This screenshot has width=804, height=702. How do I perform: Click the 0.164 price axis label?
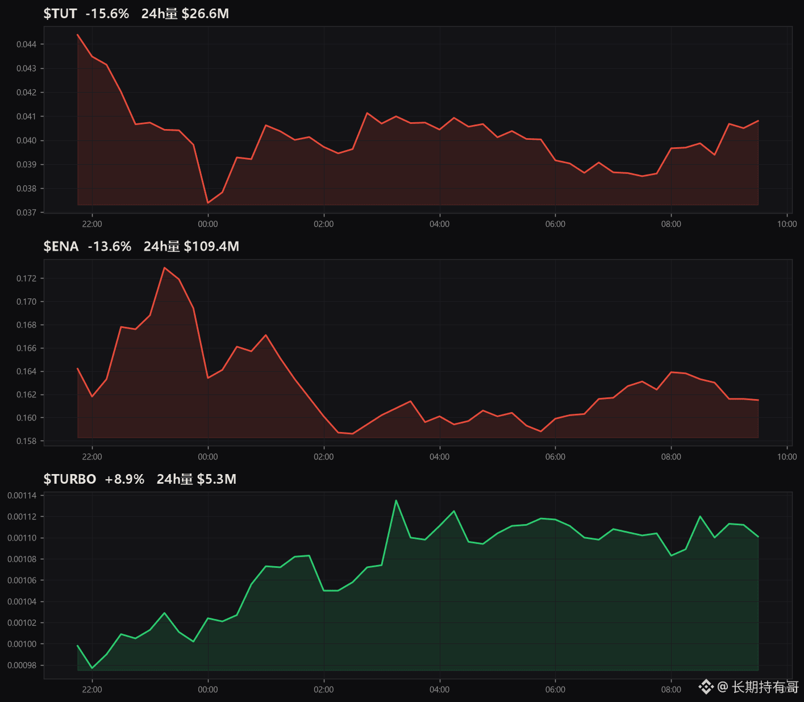pyautogui.click(x=26, y=372)
